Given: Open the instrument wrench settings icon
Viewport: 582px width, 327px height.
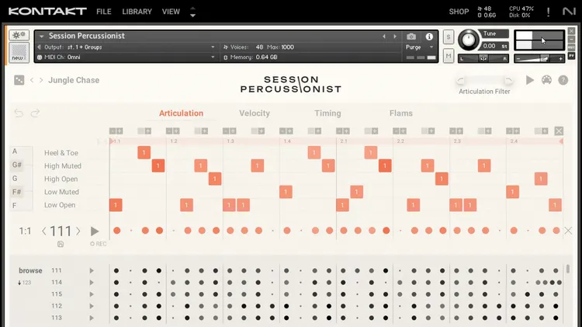Looking at the screenshot, I should coord(19,37).
